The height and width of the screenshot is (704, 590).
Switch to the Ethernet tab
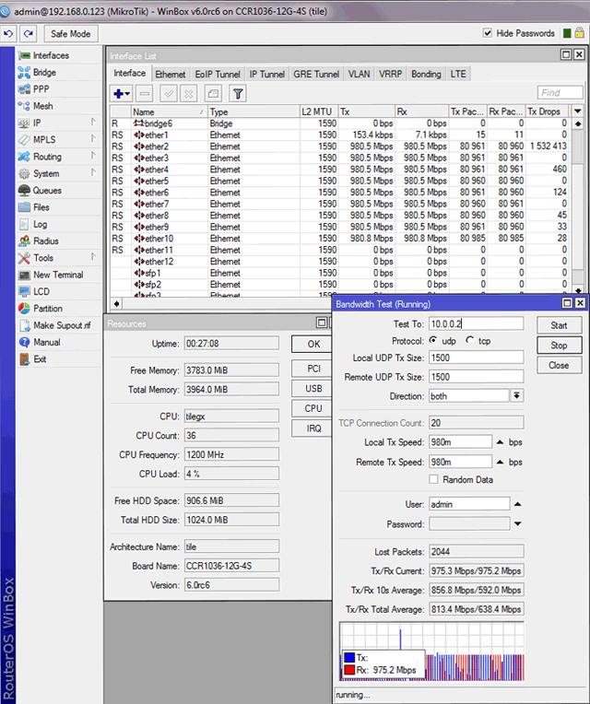coord(171,74)
